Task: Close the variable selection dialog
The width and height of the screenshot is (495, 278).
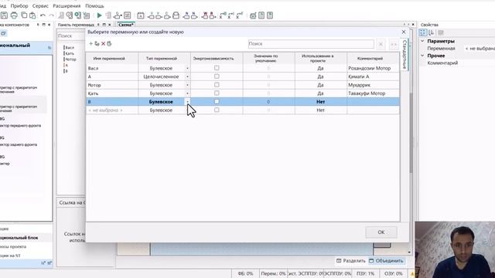Action: pyautogui.click(x=404, y=32)
